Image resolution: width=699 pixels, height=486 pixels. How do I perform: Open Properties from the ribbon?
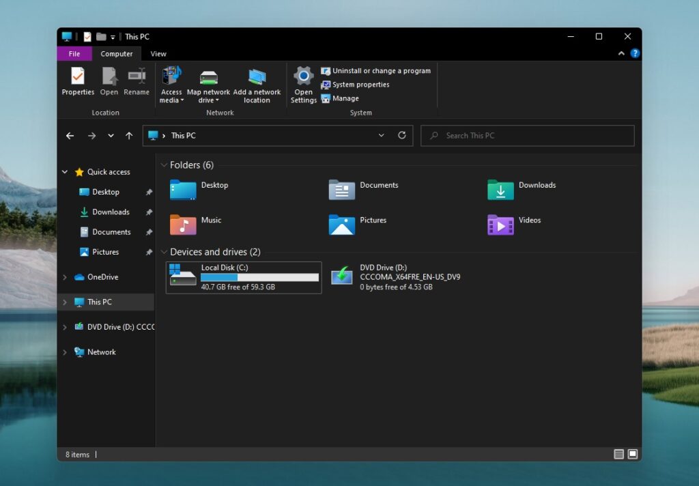77,83
